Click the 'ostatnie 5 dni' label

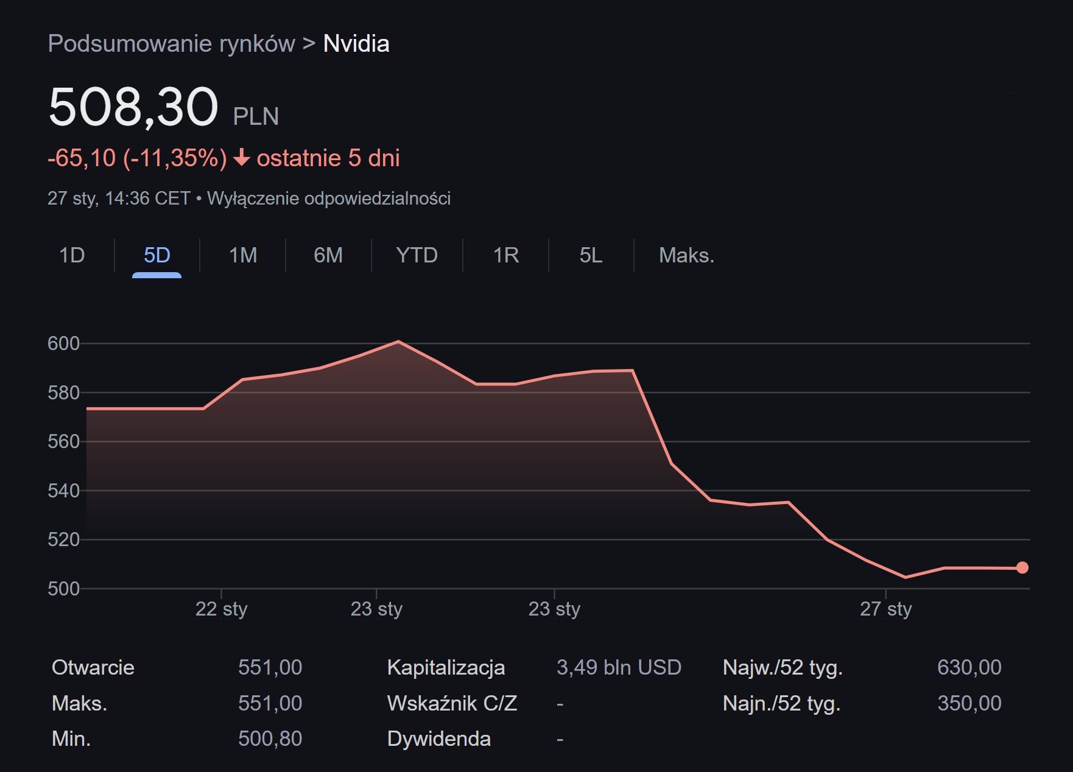tap(328, 158)
